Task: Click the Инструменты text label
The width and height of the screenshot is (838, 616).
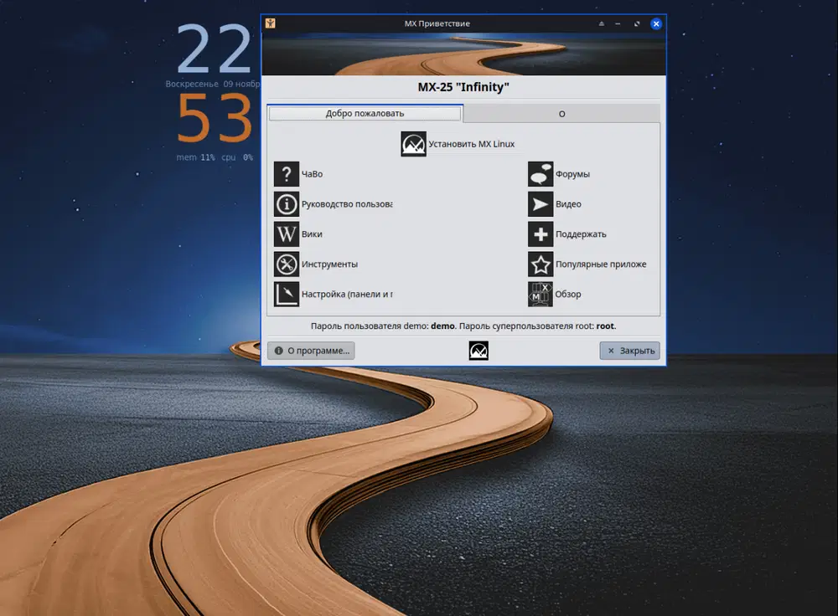Action: point(329,264)
